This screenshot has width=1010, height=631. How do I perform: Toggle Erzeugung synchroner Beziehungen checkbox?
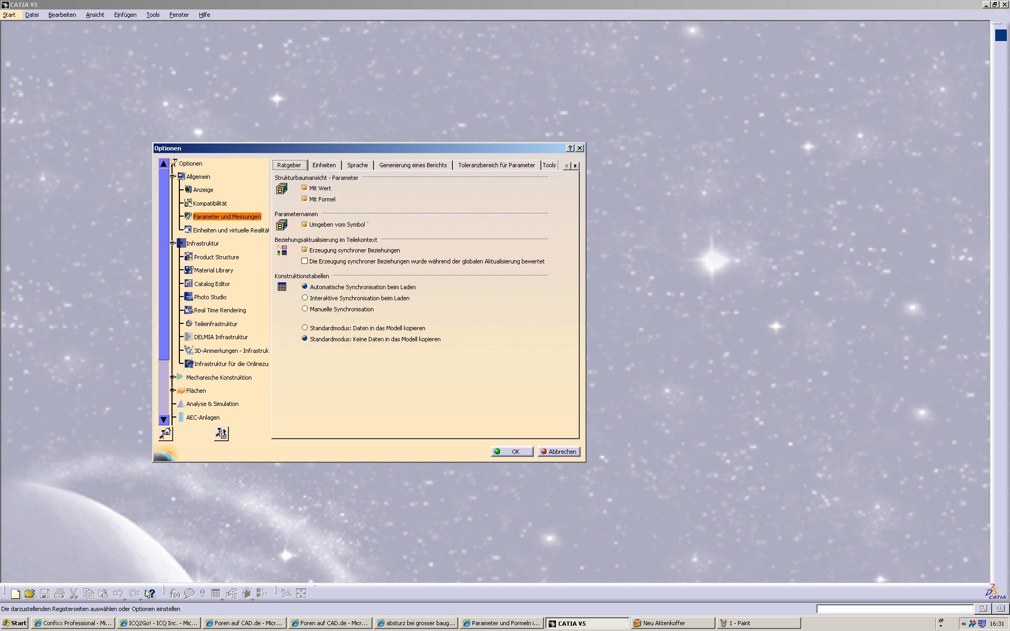(x=304, y=250)
